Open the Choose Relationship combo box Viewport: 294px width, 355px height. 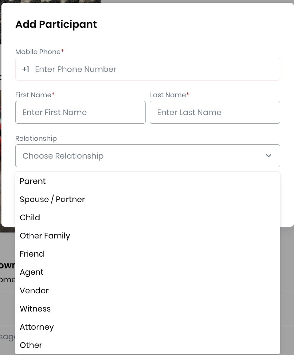(x=143, y=156)
